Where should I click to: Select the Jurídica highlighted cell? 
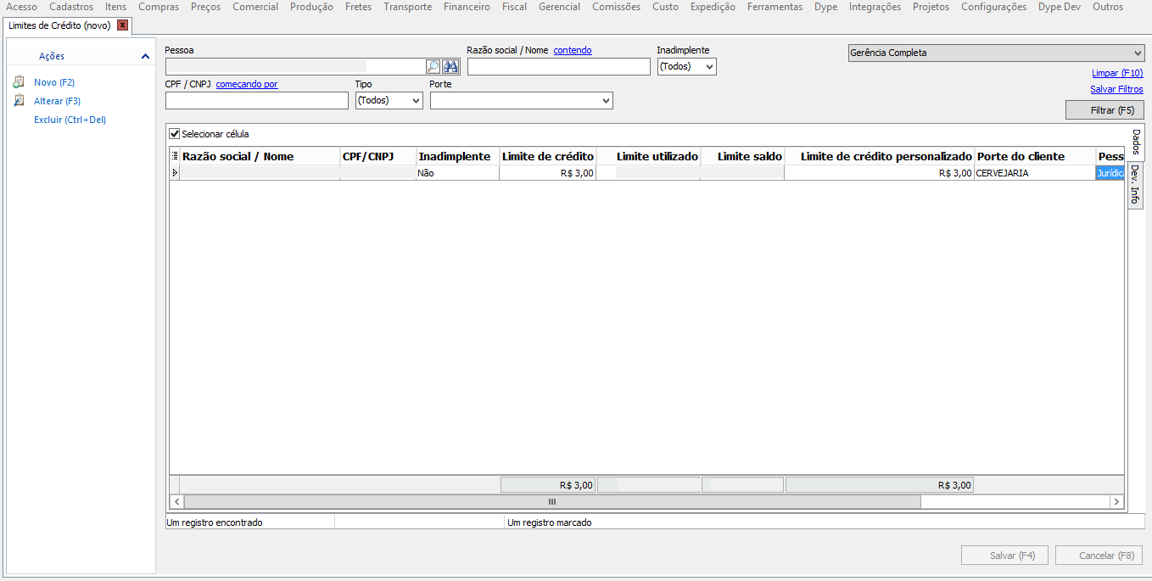1110,172
